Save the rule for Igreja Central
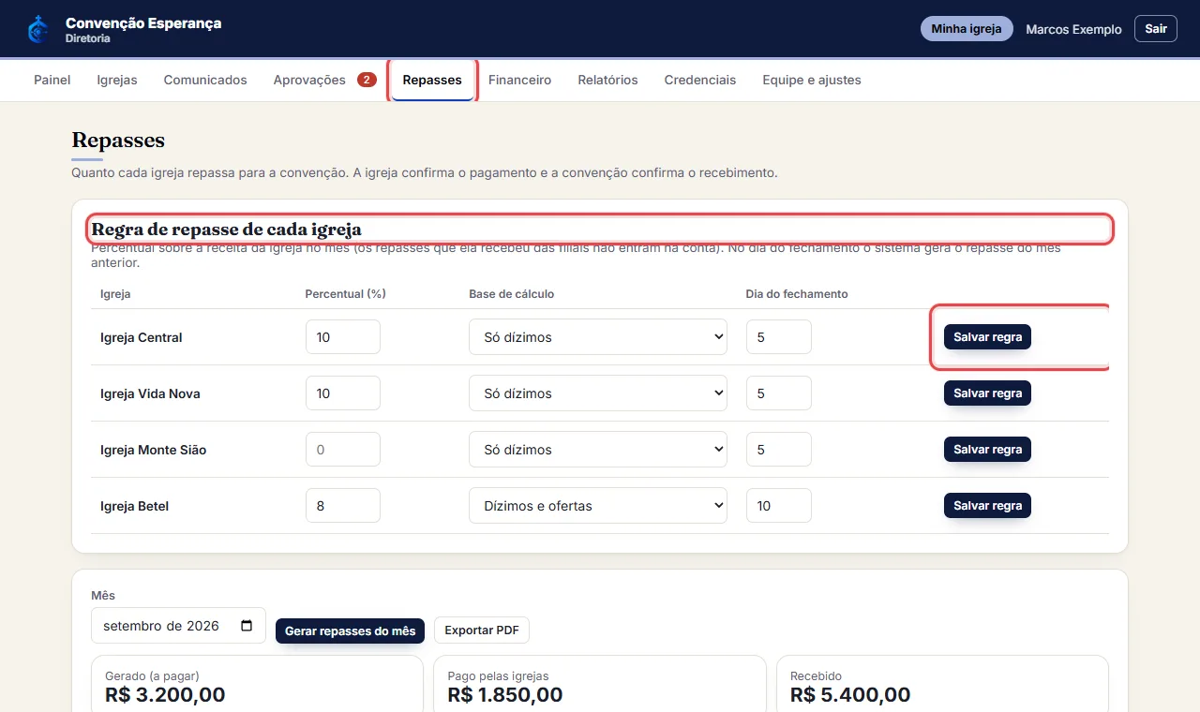 click(987, 337)
